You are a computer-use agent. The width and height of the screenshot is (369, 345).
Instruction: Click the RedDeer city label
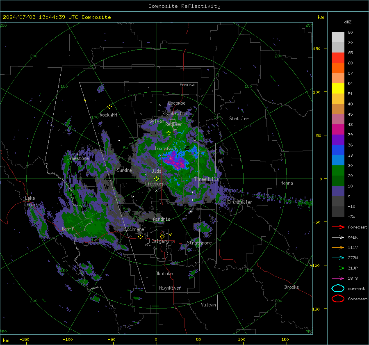click(174, 124)
